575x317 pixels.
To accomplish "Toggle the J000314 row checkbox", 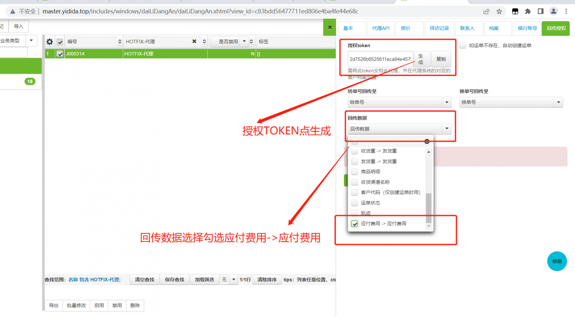I will click(60, 54).
